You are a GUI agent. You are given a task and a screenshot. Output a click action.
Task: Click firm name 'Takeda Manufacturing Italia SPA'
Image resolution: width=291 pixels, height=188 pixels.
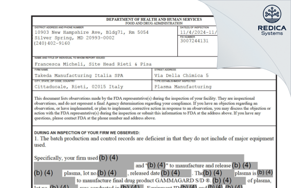(78, 75)
